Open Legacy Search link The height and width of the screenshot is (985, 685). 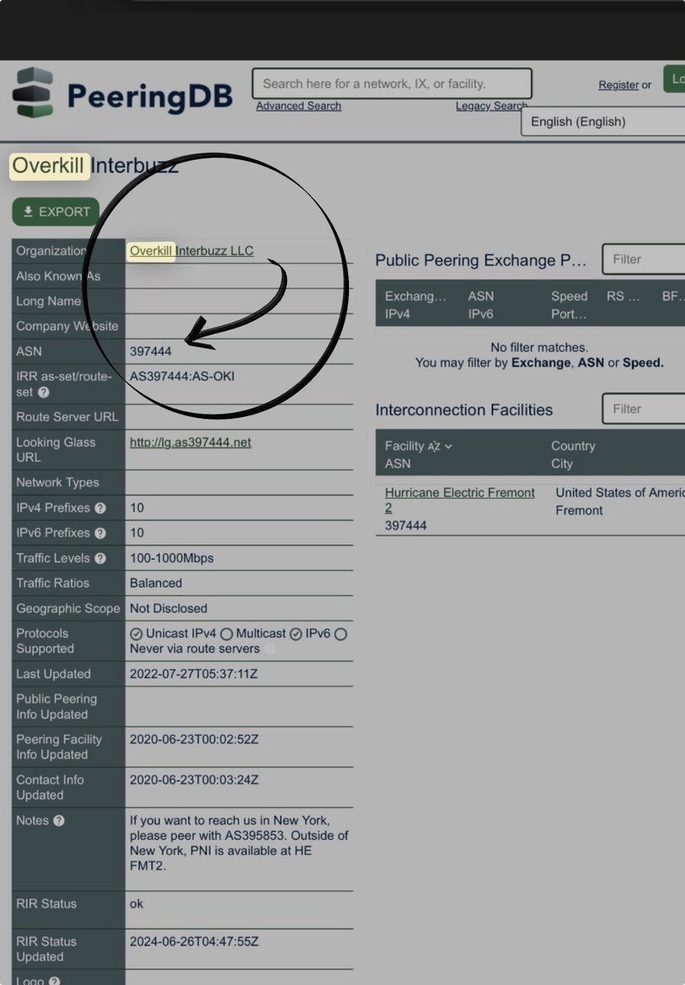click(492, 106)
